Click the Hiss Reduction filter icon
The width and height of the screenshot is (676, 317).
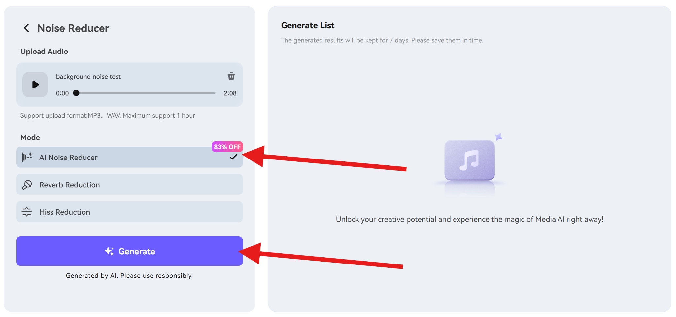click(27, 212)
